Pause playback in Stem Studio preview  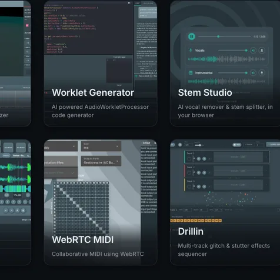(x=192, y=36)
